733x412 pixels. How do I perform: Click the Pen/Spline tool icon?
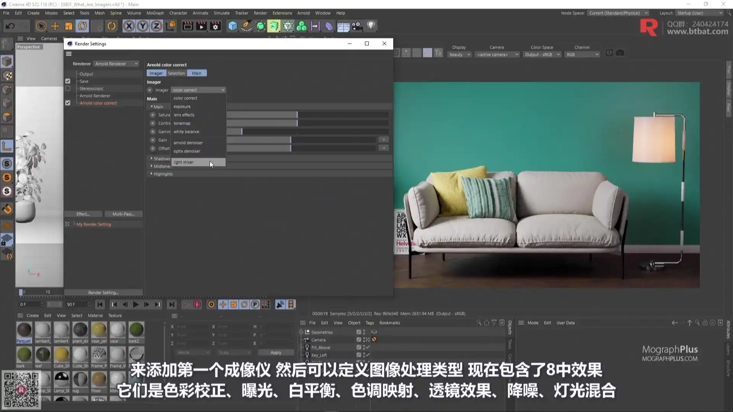[x=247, y=26]
